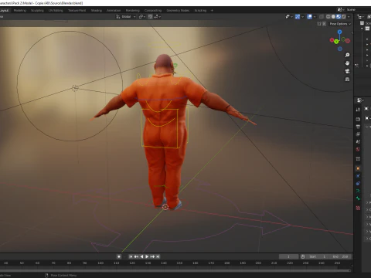This screenshot has height=278, width=371.
Task: Click the End frame 250 field
Action: [341, 256]
